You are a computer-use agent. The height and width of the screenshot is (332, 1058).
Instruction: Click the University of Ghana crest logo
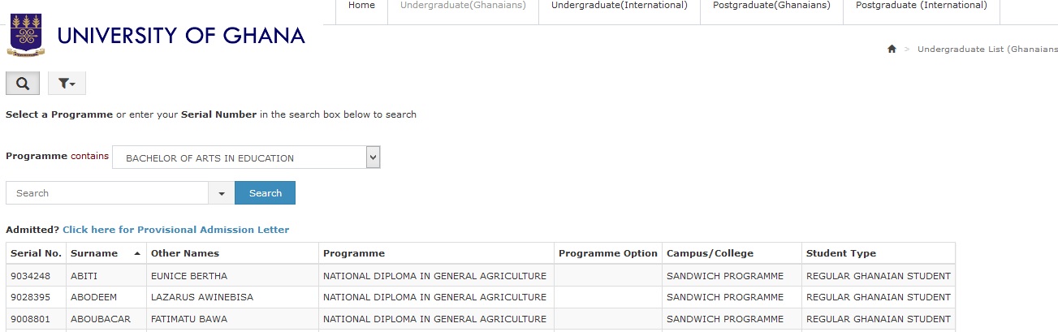26,35
